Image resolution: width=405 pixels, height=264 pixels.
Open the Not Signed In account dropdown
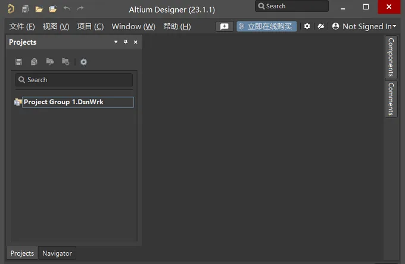[x=364, y=26]
